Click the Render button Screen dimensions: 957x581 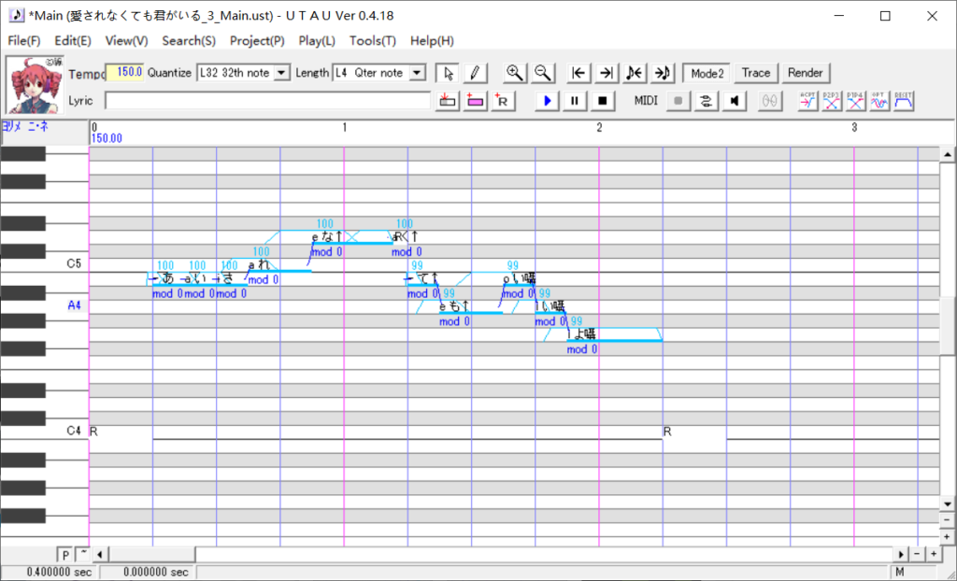(805, 73)
